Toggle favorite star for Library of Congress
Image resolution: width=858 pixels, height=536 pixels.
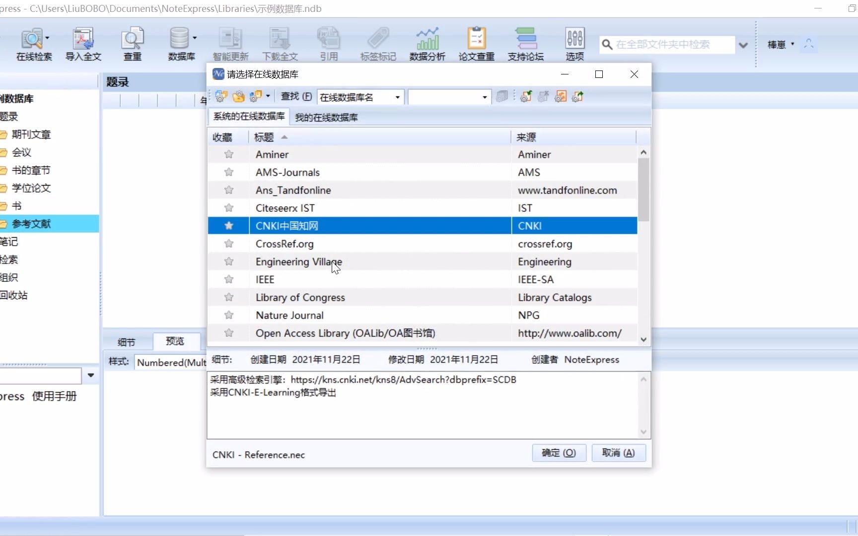[x=229, y=297]
